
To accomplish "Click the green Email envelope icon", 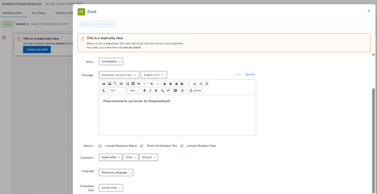I will [x=81, y=11].
